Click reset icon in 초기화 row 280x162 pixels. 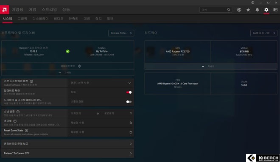click(131, 123)
